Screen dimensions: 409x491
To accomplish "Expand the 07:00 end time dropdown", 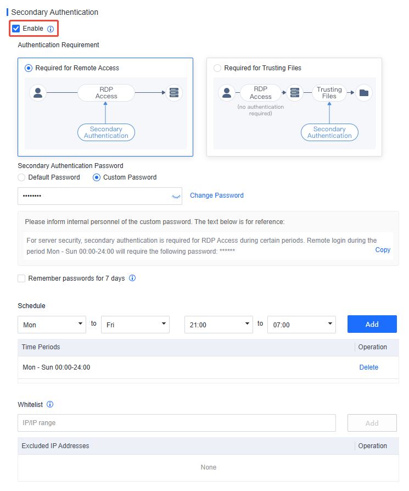I will pos(301,325).
